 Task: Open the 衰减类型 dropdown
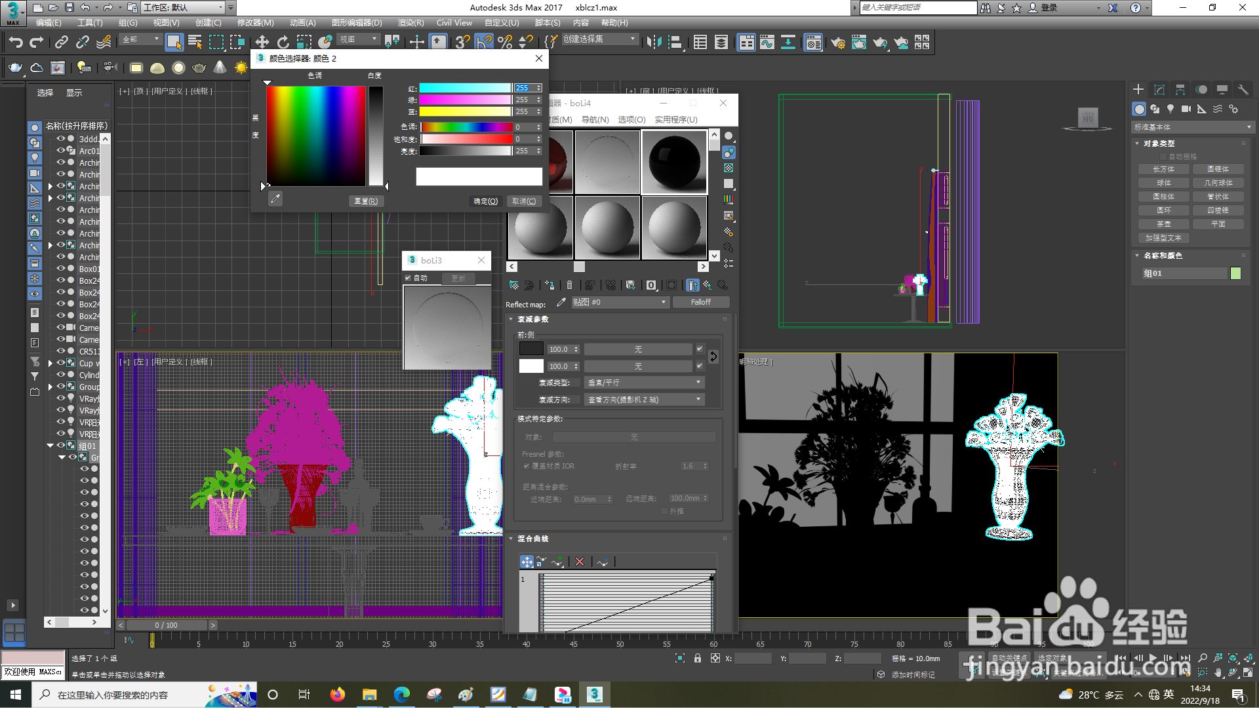(644, 383)
